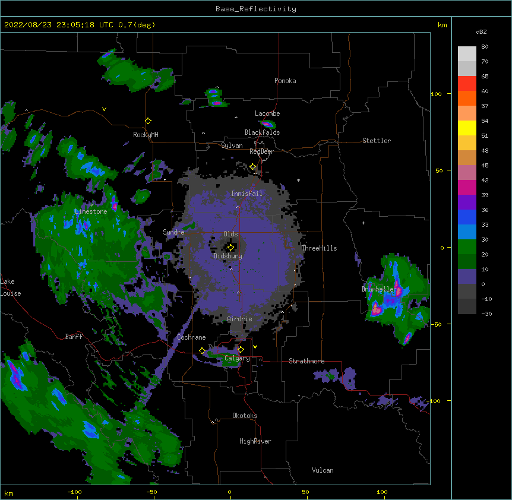The image size is (512, 500).
Task: Select the Okotoks town label
Action: pos(245,416)
